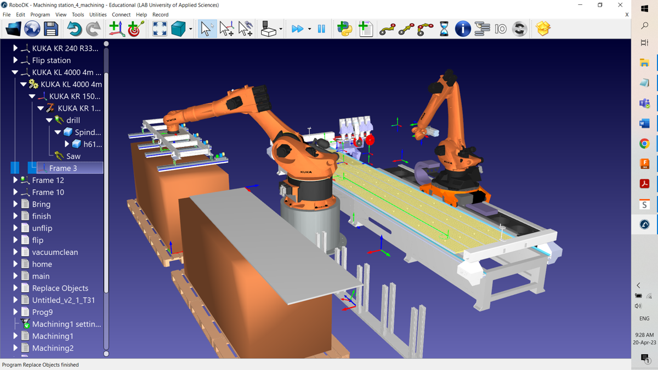Expand the Flip station tree node
658x370 pixels.
coord(15,60)
